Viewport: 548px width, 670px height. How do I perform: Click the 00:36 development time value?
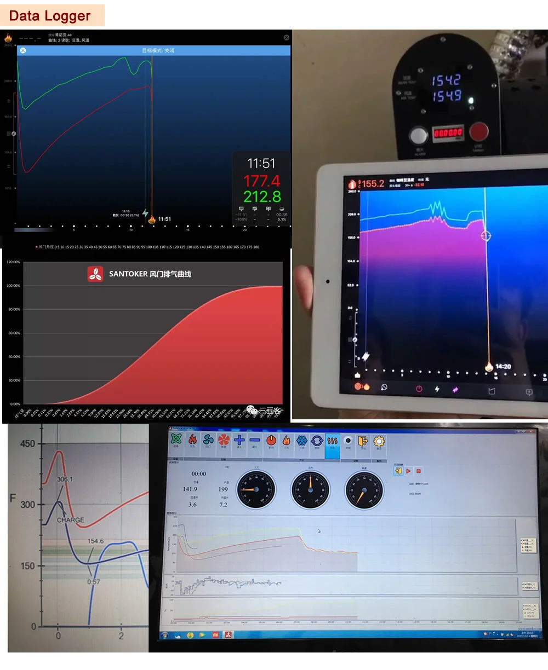pos(282,215)
